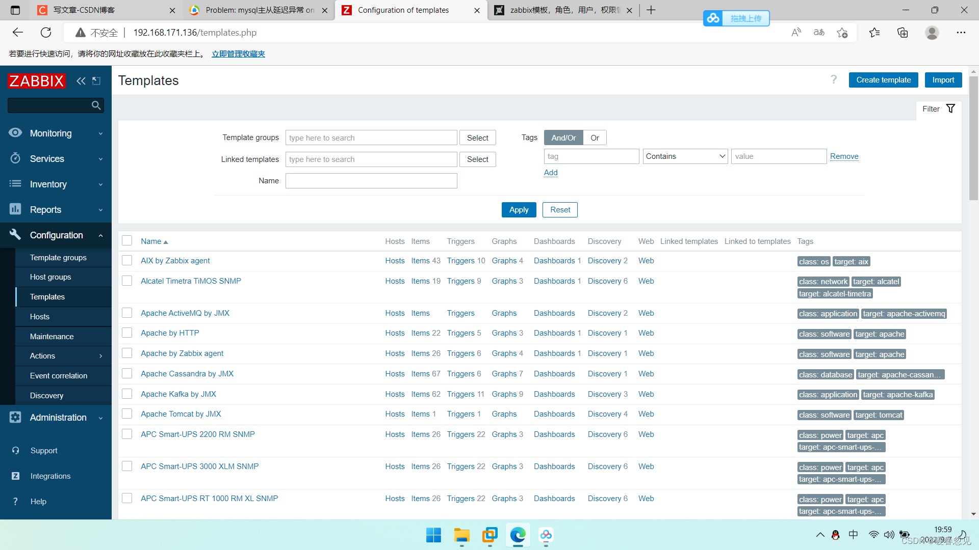Collapse the Zabbix sidebar using the double-arrow icon
The height and width of the screenshot is (550, 979).
[81, 81]
